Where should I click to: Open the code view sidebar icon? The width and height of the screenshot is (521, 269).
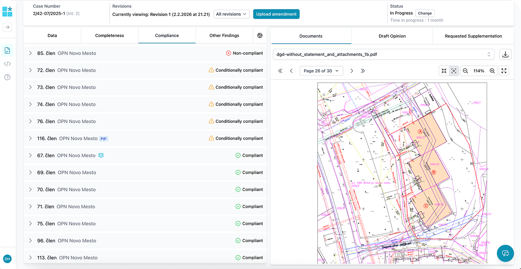coord(7,64)
